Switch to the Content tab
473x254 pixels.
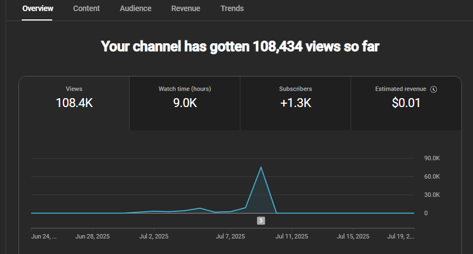(86, 8)
